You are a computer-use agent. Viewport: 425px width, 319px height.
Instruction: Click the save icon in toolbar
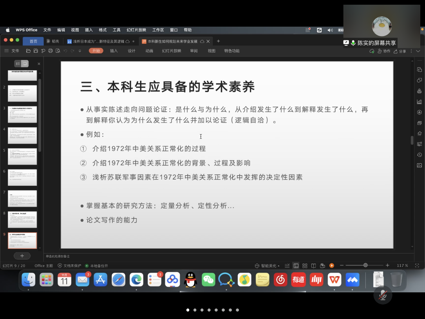coord(36,51)
